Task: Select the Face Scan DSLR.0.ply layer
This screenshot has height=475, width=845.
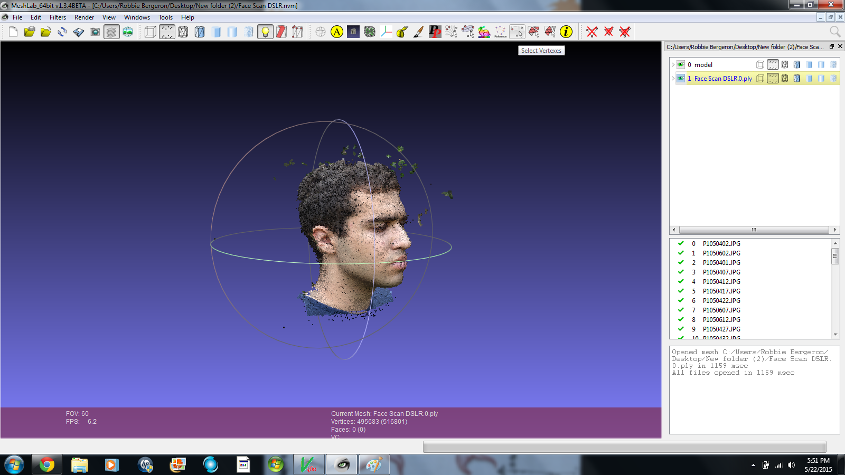Action: (723, 78)
